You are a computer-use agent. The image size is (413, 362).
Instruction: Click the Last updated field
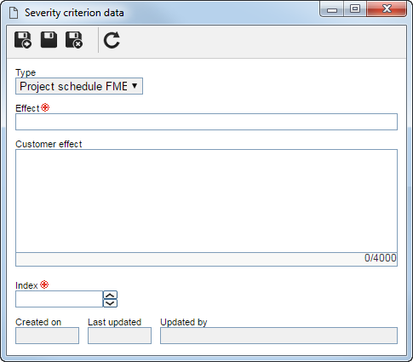[119, 336]
